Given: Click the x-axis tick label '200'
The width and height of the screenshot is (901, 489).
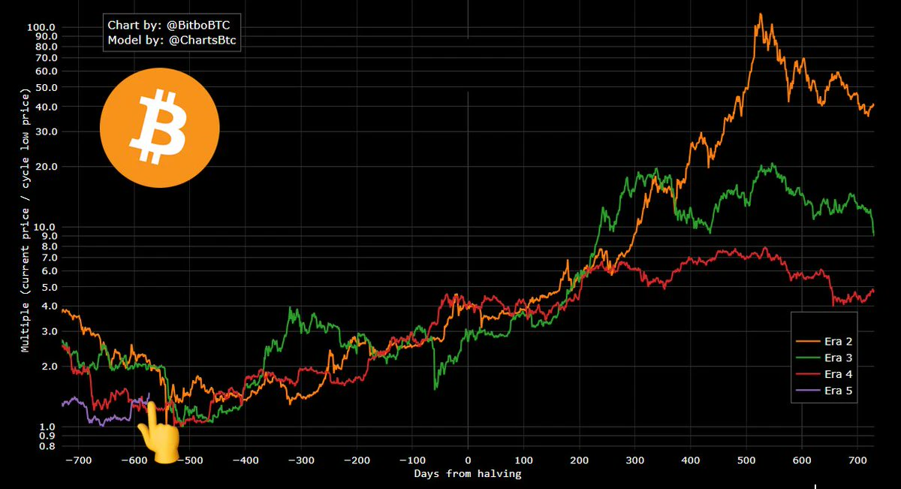Looking at the screenshot, I should 579,460.
